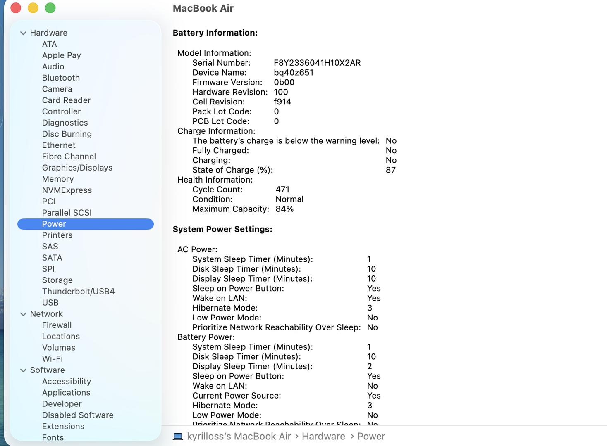Select Card Reader in the sidebar
607x446 pixels.
[x=66, y=100]
